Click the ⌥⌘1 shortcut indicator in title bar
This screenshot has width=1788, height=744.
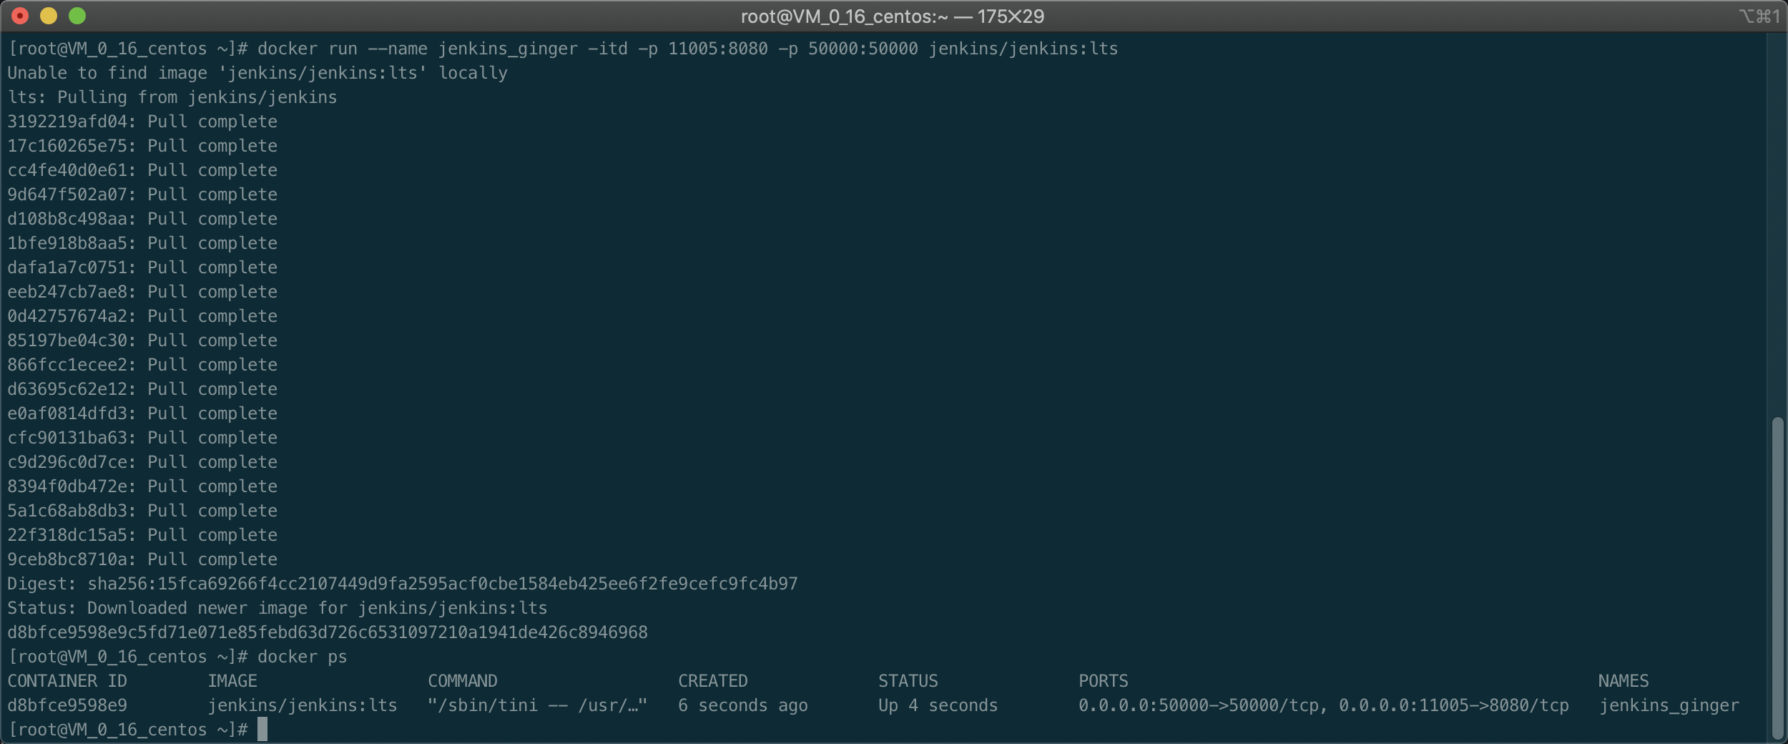[x=1759, y=16]
